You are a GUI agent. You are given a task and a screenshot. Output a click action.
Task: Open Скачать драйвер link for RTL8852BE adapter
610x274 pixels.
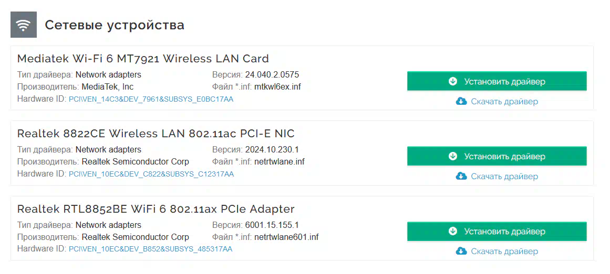(504, 251)
